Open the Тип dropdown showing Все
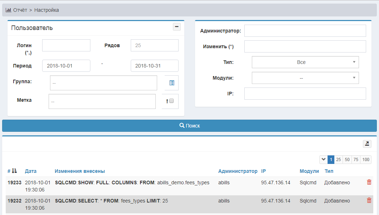This screenshot has height=215, width=379. [x=305, y=62]
